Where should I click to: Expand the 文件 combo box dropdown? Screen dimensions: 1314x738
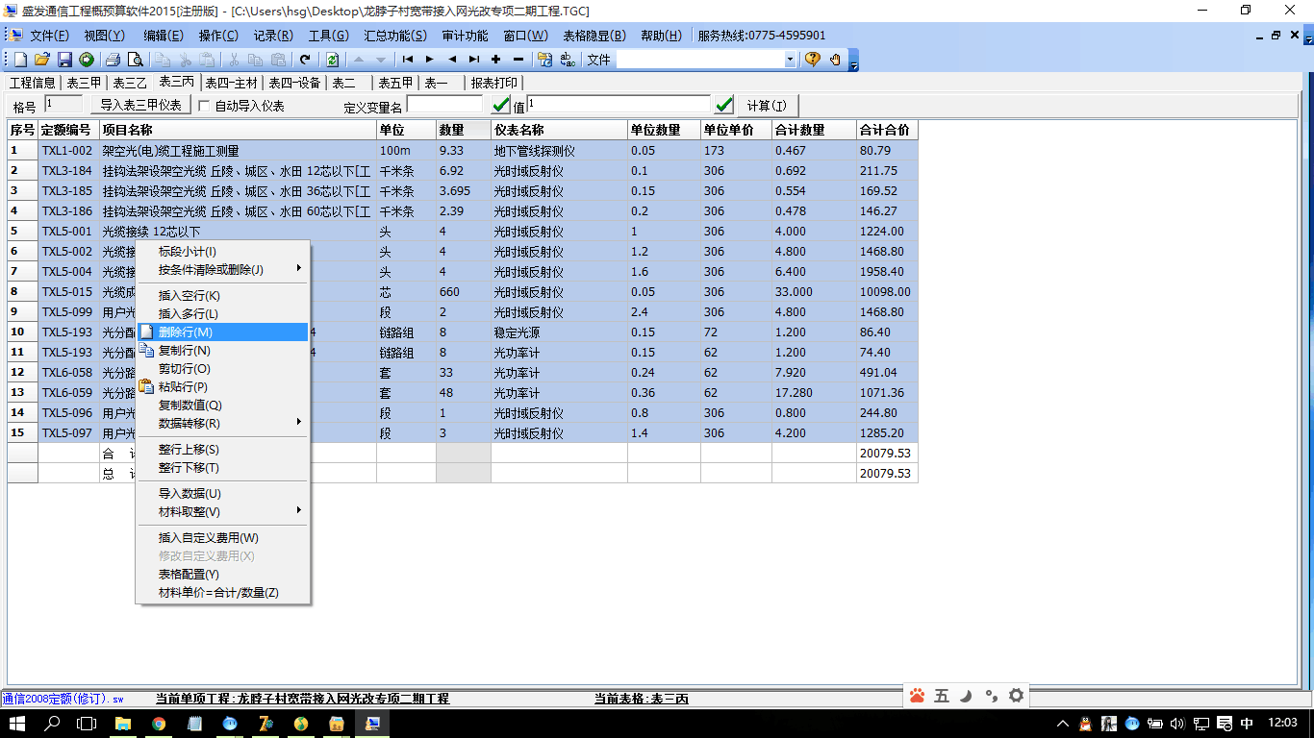[790, 60]
